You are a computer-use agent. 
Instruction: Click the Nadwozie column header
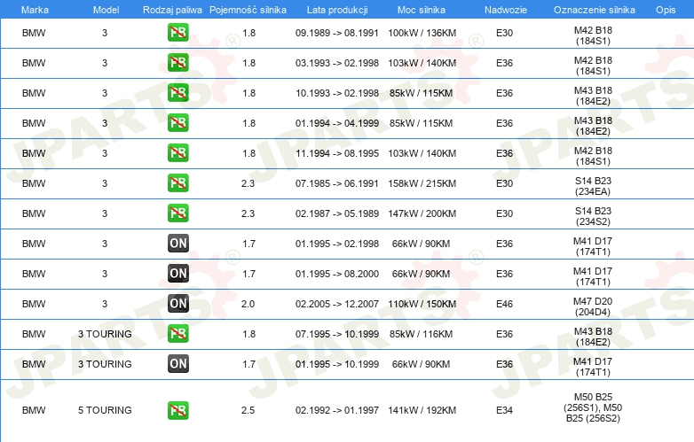coord(506,10)
